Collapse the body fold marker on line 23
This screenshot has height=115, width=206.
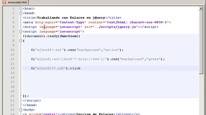[21, 110]
